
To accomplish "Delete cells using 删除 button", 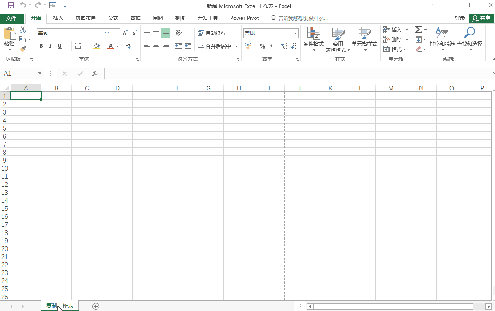I will click(393, 39).
